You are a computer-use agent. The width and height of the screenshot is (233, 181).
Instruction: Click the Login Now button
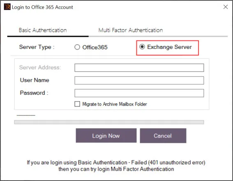coord(106,136)
